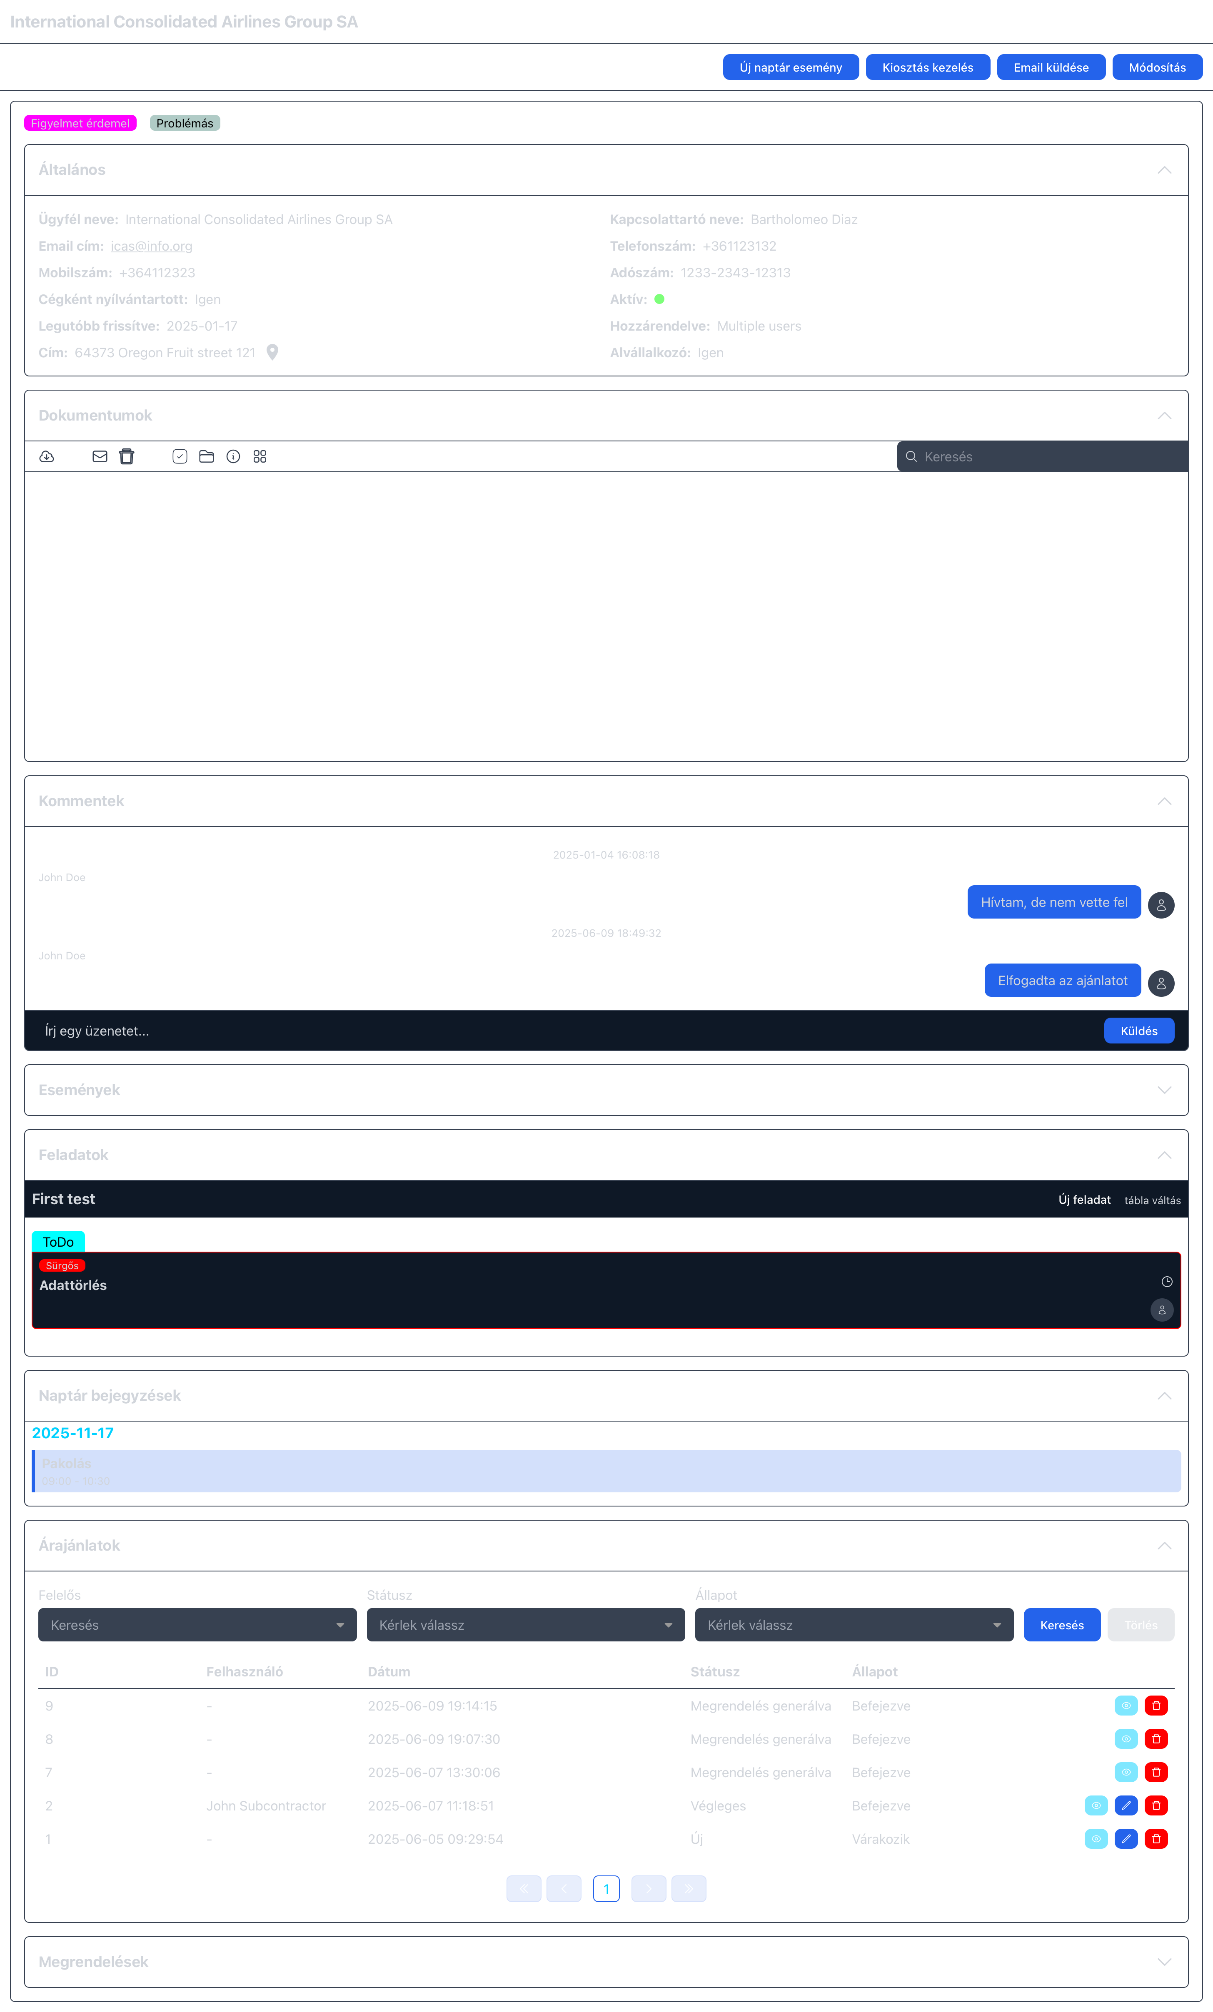Click the pencil edit icon for quote 2
This screenshot has height=2012, width=1213.
coord(1126,1805)
